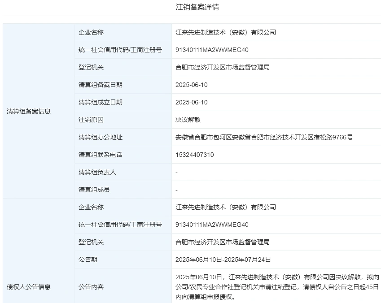Viewport: 381px width, 303px height.
Task: Click the dash value beside 清算组成员
Action: pyautogui.click(x=177, y=190)
